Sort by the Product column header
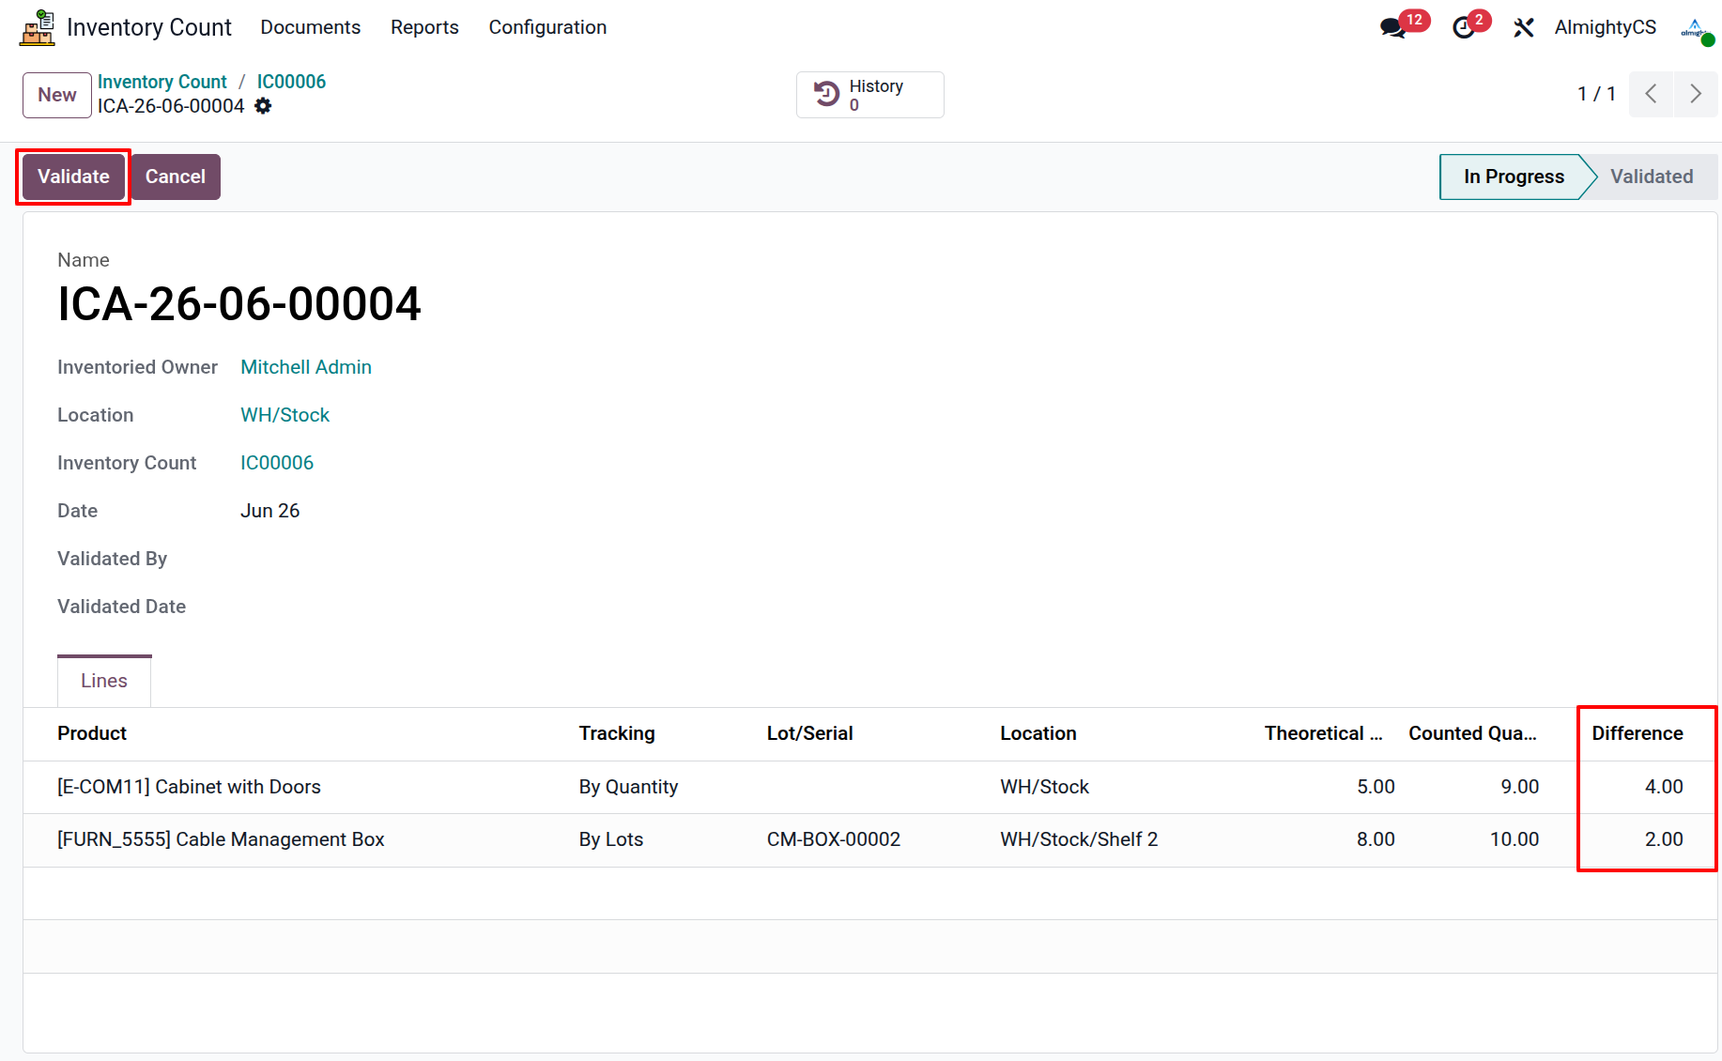 [x=92, y=733]
